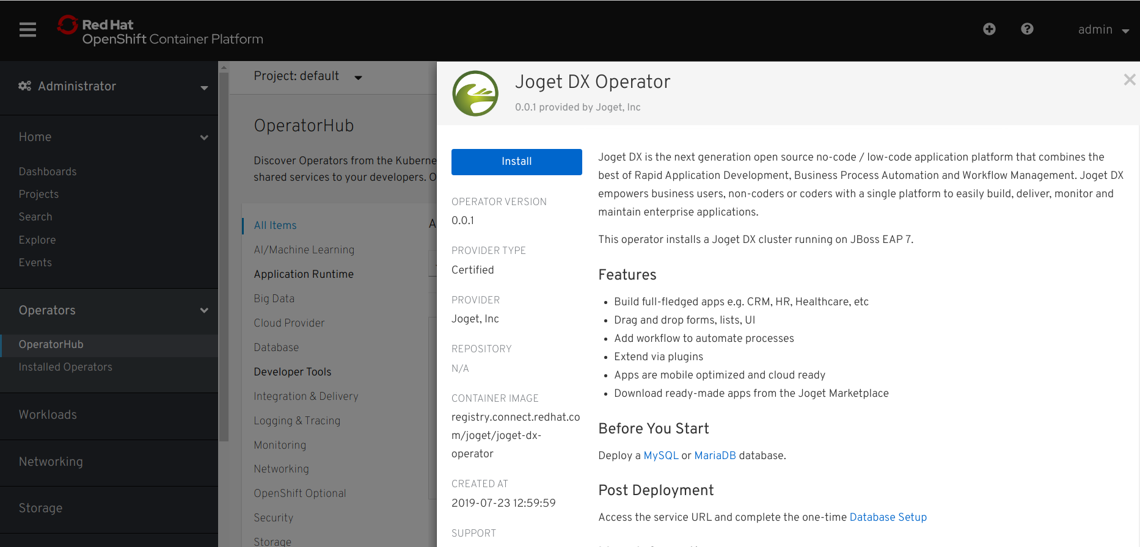
Task: Click the plus import icon in header
Action: point(989,29)
